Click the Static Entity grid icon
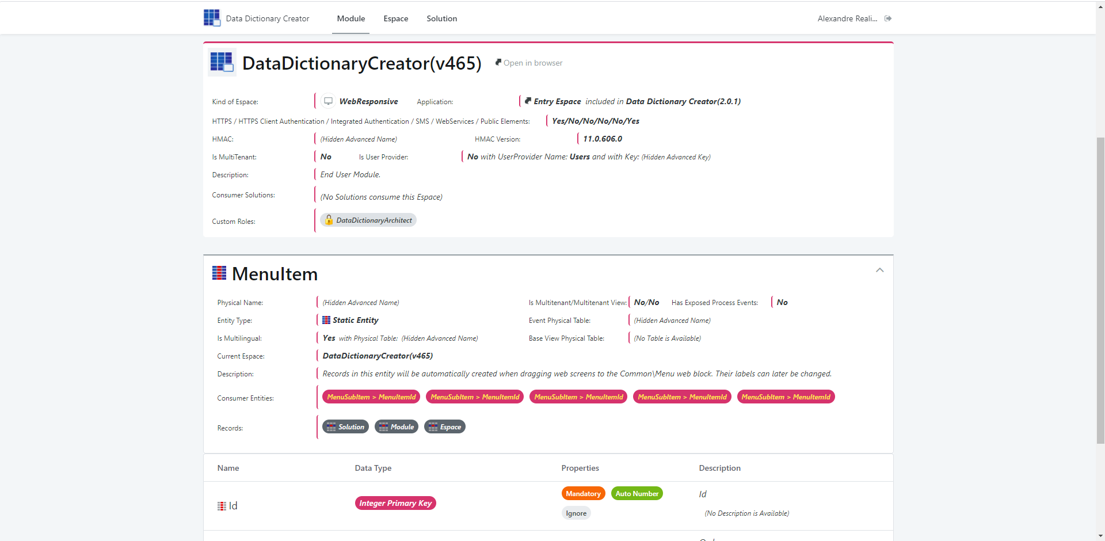The height and width of the screenshot is (541, 1105). point(326,320)
